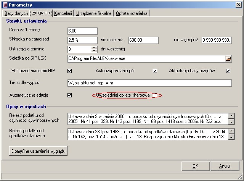Viewport: 244px width, 181px height.
Task: Click the Cena za 1 stronę field
Action: tap(82, 31)
